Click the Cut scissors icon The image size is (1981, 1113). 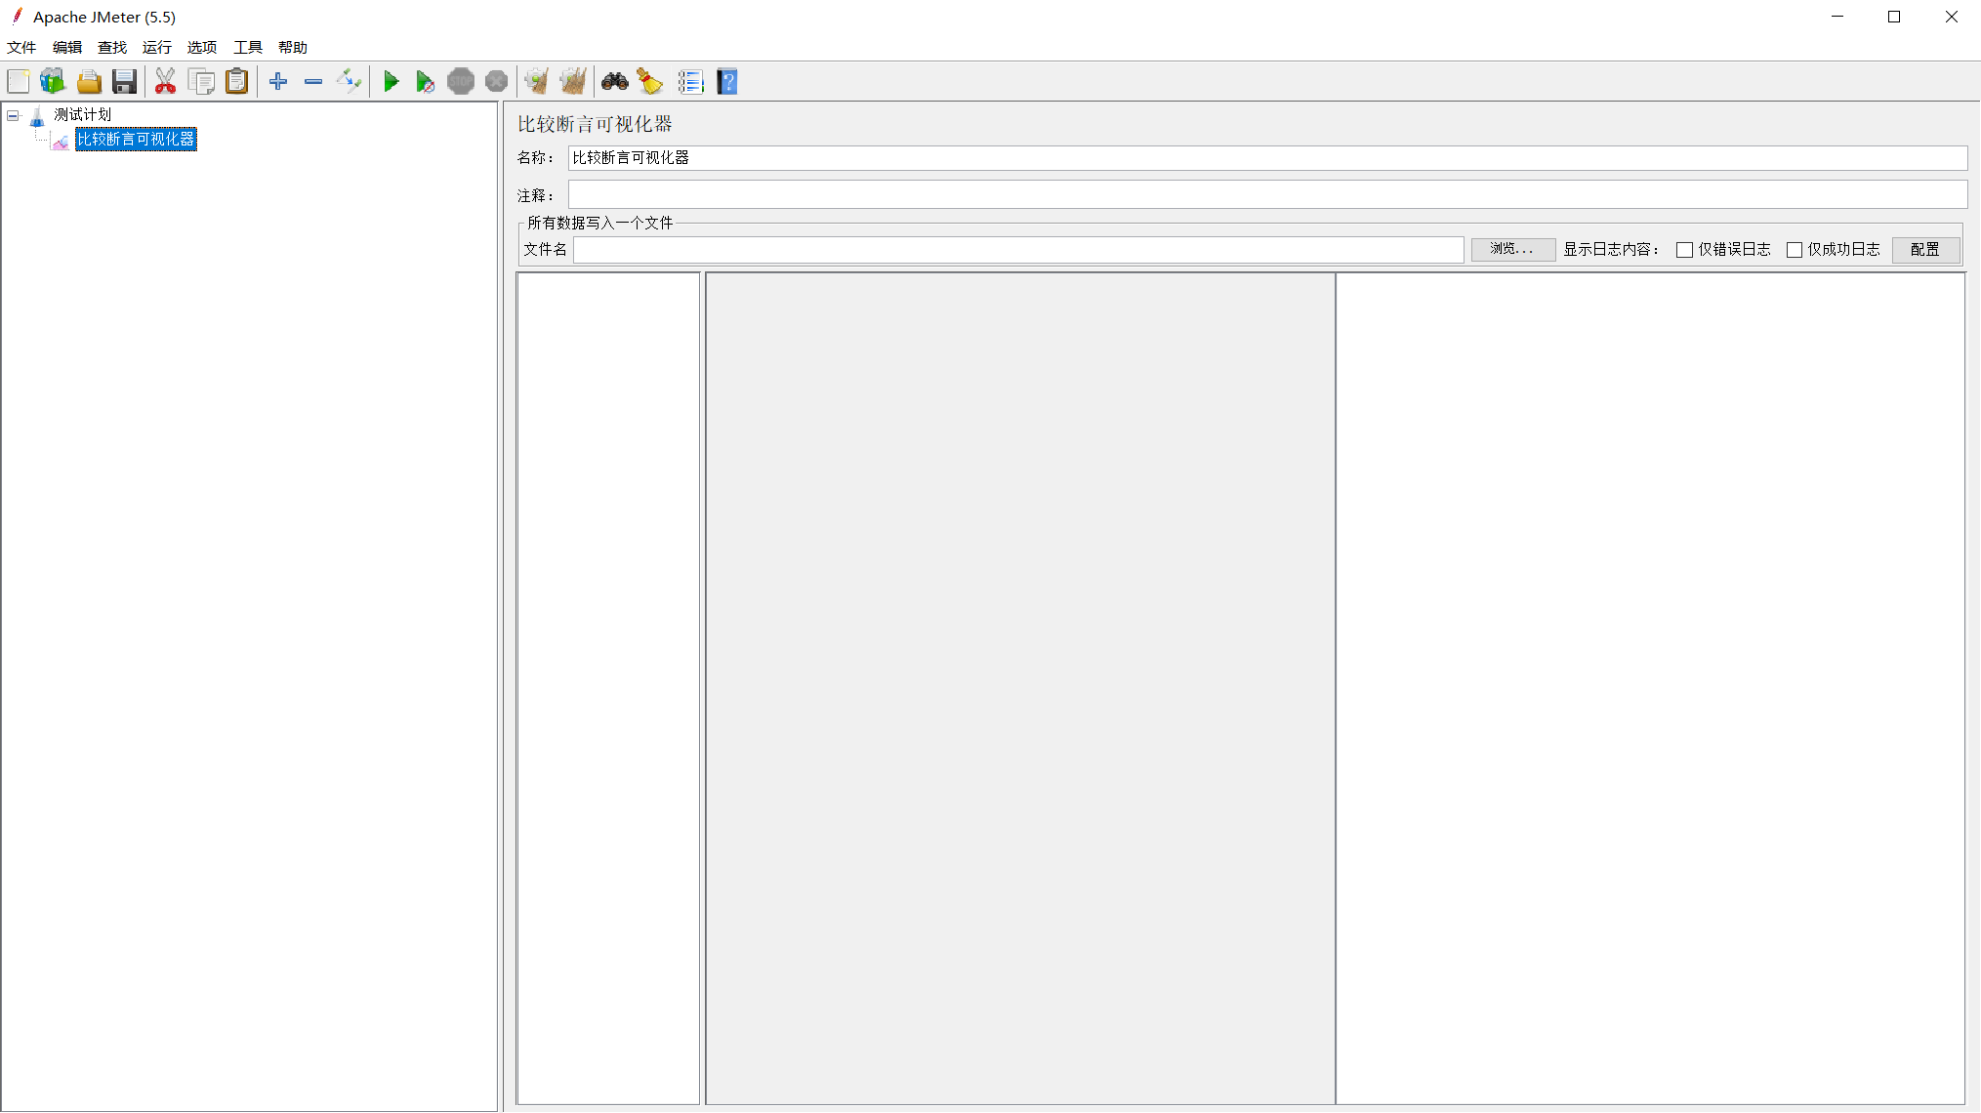[165, 82]
